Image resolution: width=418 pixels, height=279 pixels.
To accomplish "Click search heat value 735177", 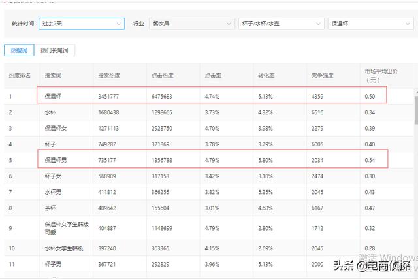I will (x=107, y=160).
